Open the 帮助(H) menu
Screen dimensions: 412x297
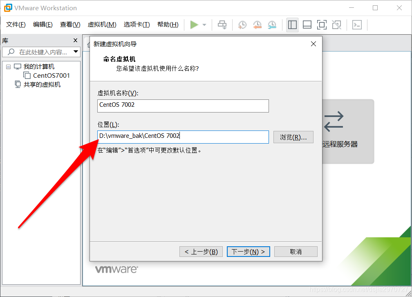coord(168,25)
